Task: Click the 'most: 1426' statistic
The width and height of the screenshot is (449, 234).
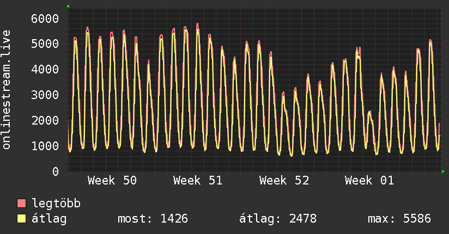Action: tap(153, 219)
